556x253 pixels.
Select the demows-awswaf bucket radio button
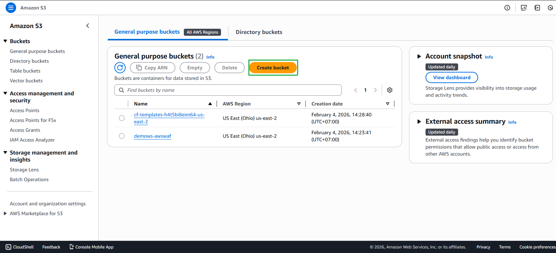[122, 136]
